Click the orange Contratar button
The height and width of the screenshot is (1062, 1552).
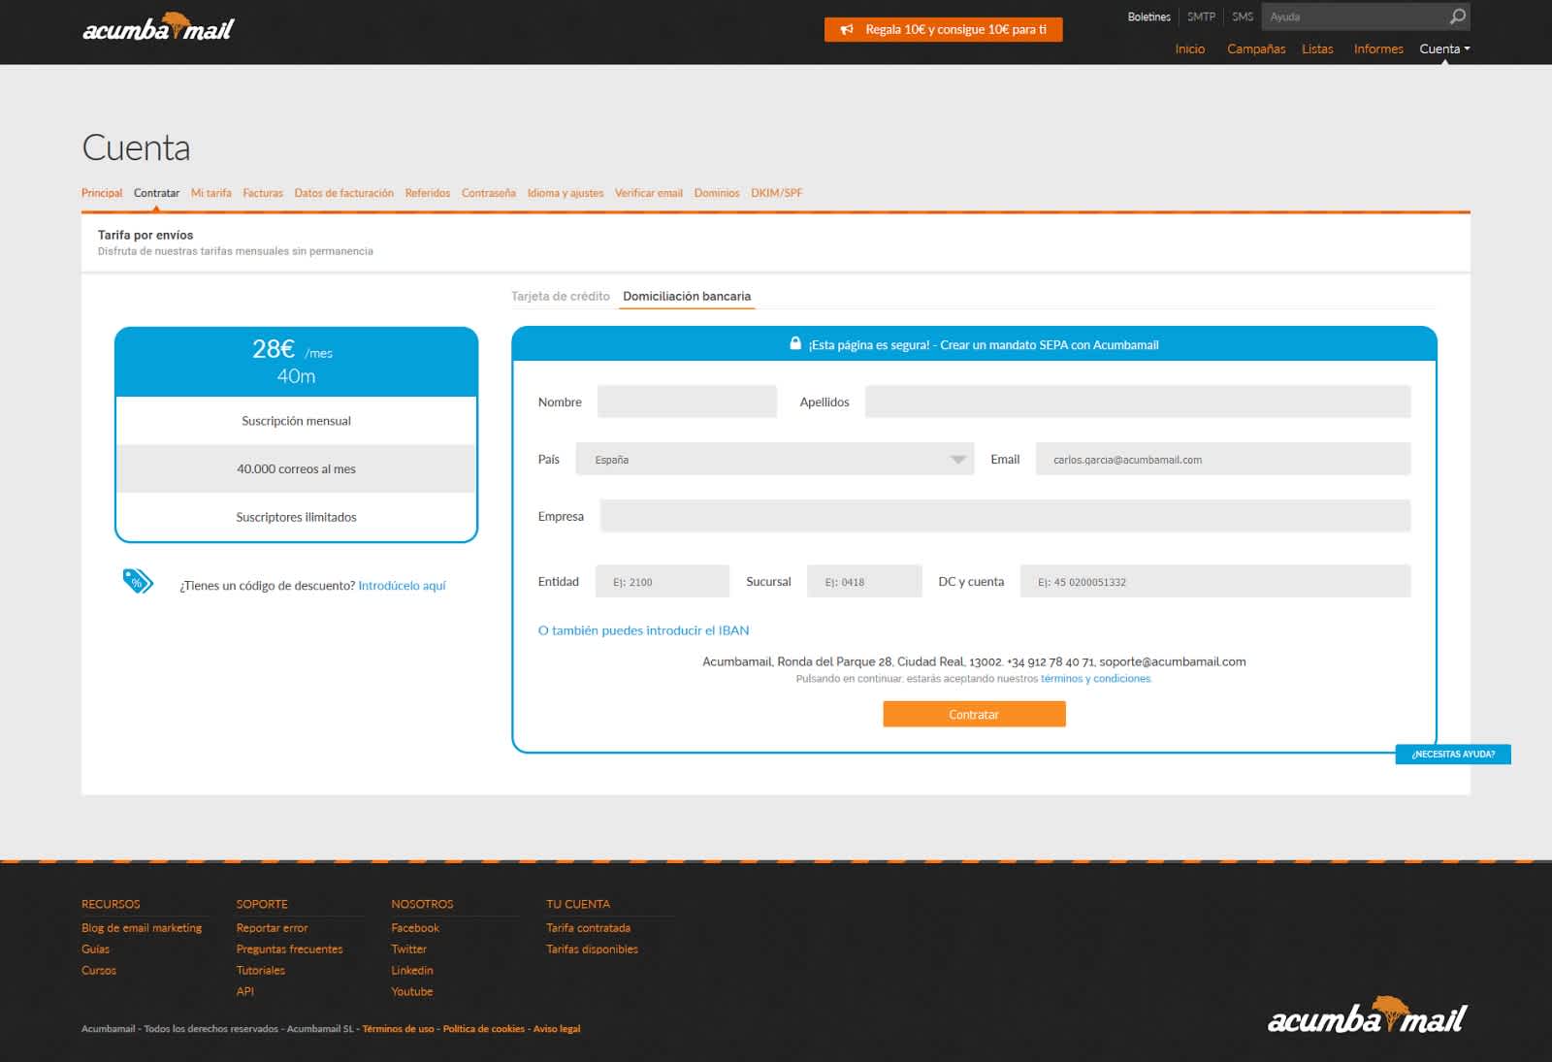point(974,714)
